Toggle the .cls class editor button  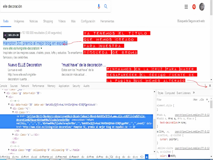click(202, 99)
